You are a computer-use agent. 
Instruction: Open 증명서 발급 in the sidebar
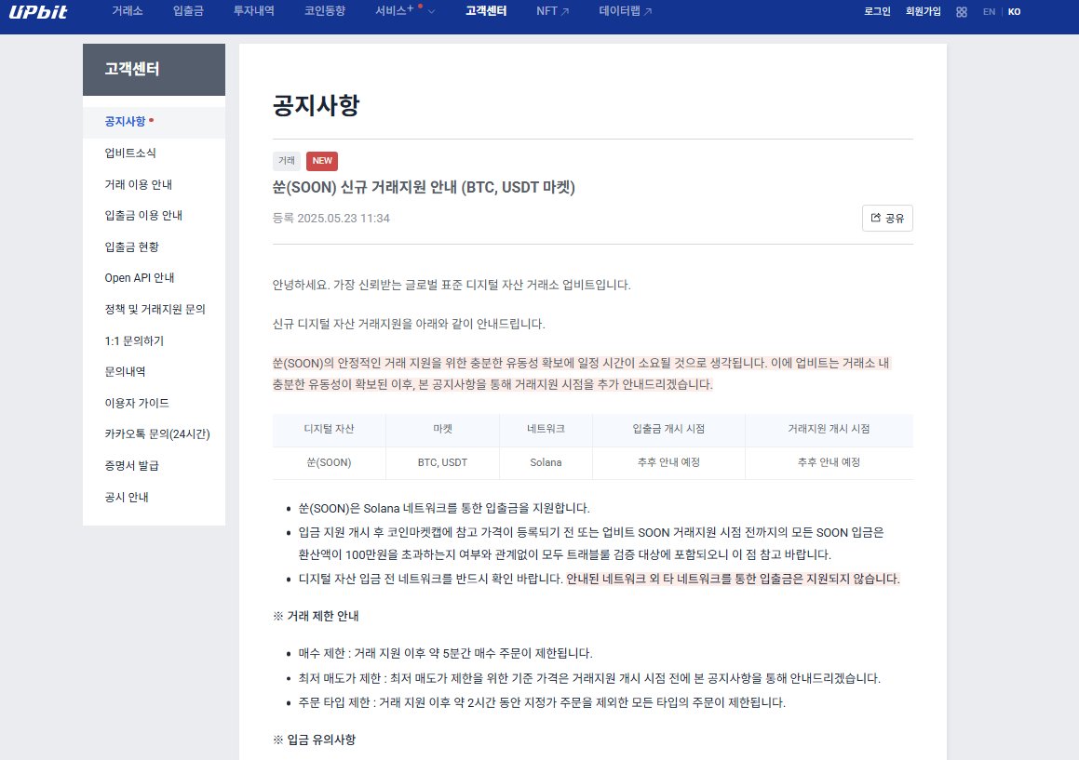[x=154, y=466]
